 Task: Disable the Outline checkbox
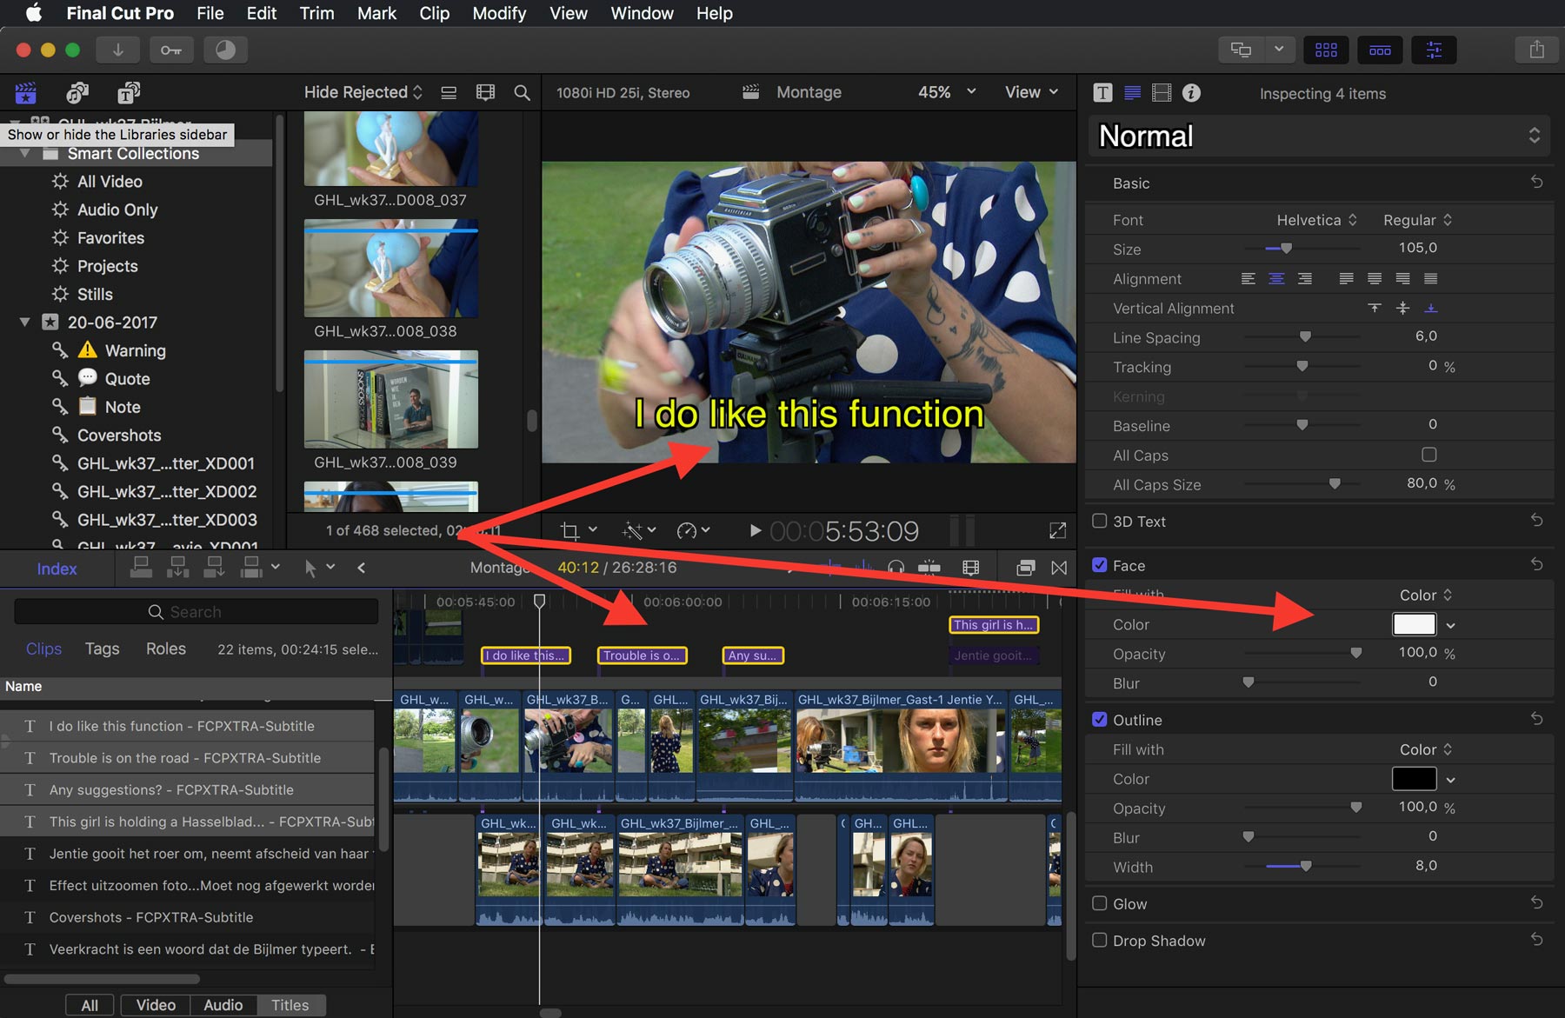click(x=1099, y=719)
